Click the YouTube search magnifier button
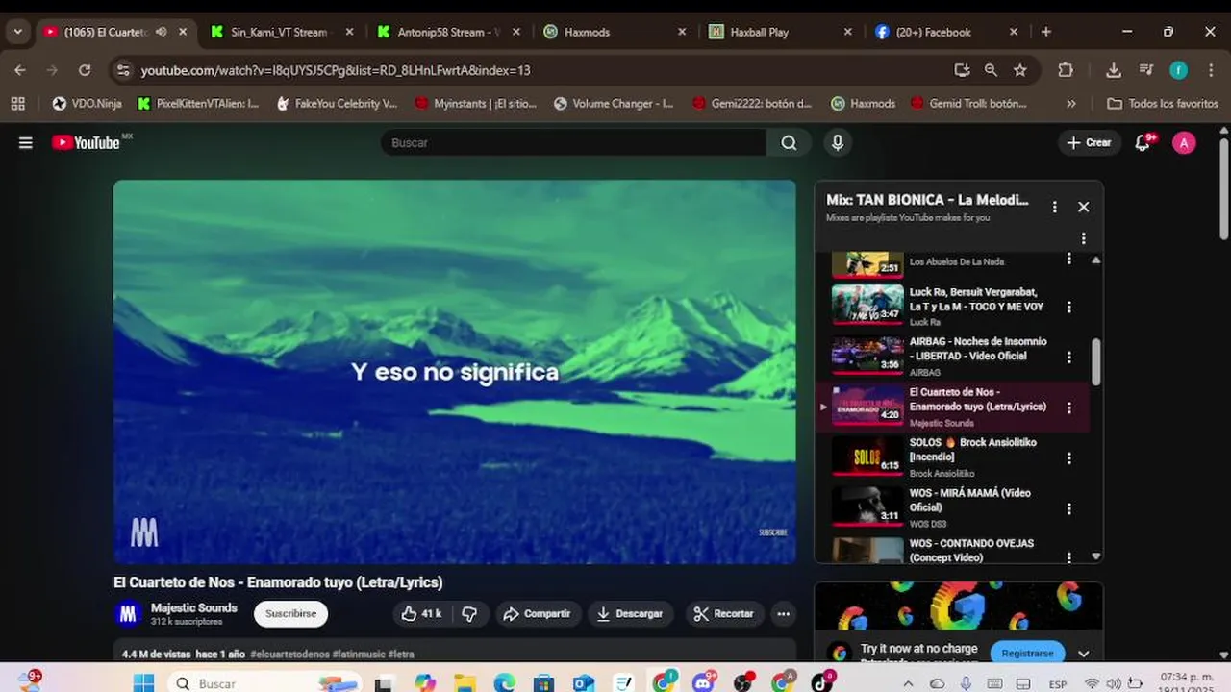1231x692 pixels. pyautogui.click(x=789, y=142)
